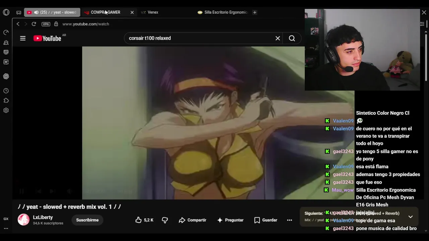Click the YouTube search magnifier button

coord(292,38)
